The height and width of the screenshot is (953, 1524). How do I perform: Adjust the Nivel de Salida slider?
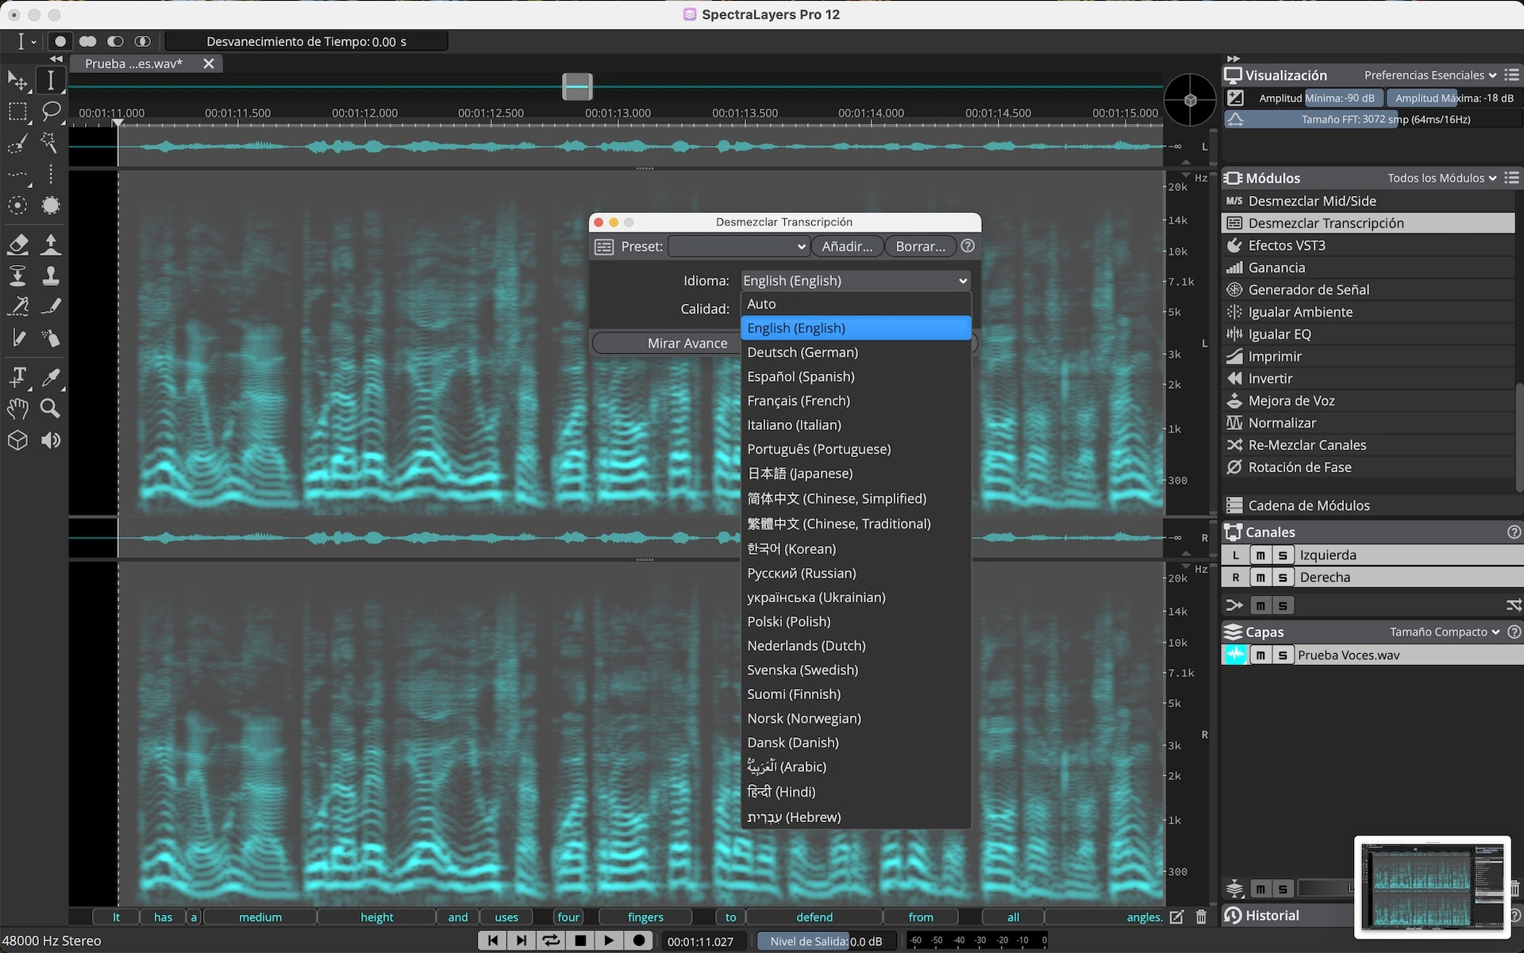coord(825,941)
